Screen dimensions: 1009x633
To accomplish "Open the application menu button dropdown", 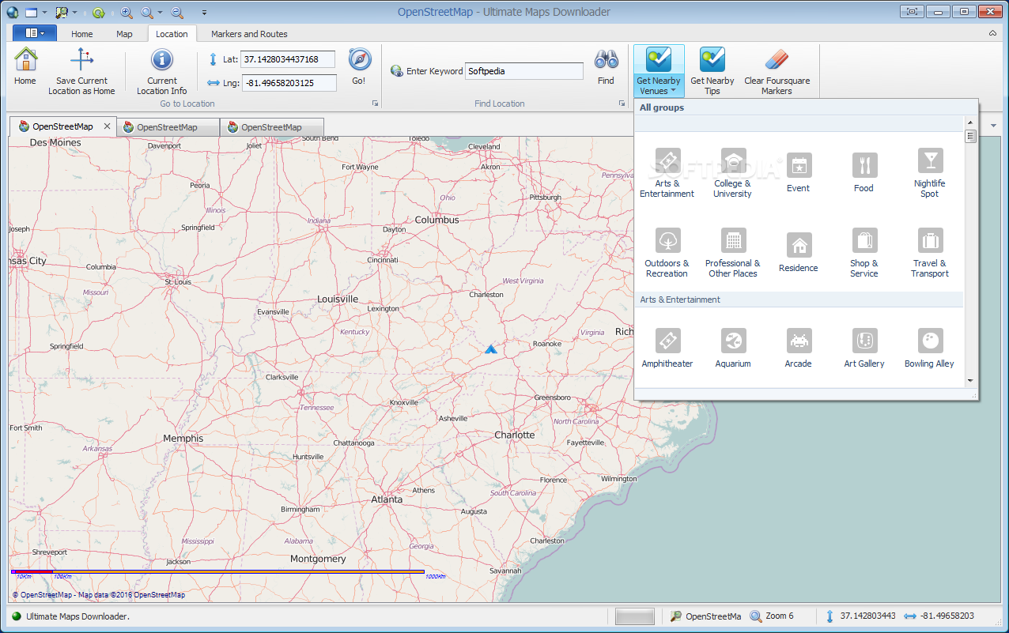I will [34, 33].
